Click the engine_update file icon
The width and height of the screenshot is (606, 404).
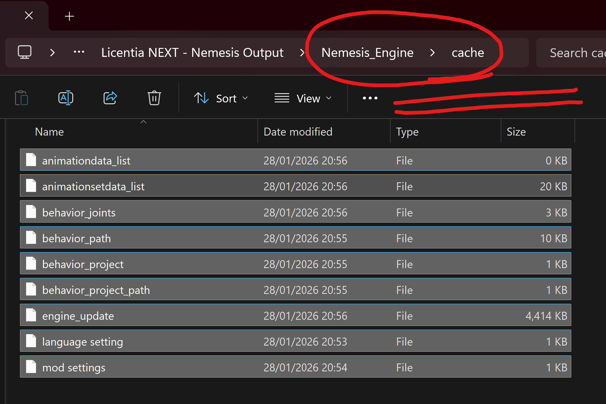point(31,315)
